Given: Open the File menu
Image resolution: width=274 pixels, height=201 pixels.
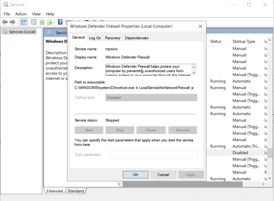Looking at the screenshot, I should pos(7,14).
